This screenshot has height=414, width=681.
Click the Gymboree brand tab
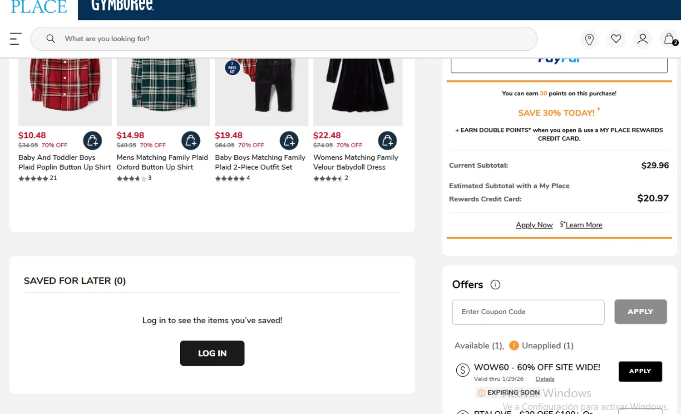pyautogui.click(x=123, y=6)
